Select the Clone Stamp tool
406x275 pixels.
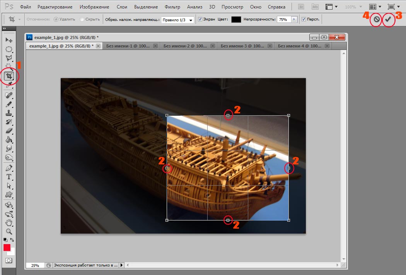(9, 113)
